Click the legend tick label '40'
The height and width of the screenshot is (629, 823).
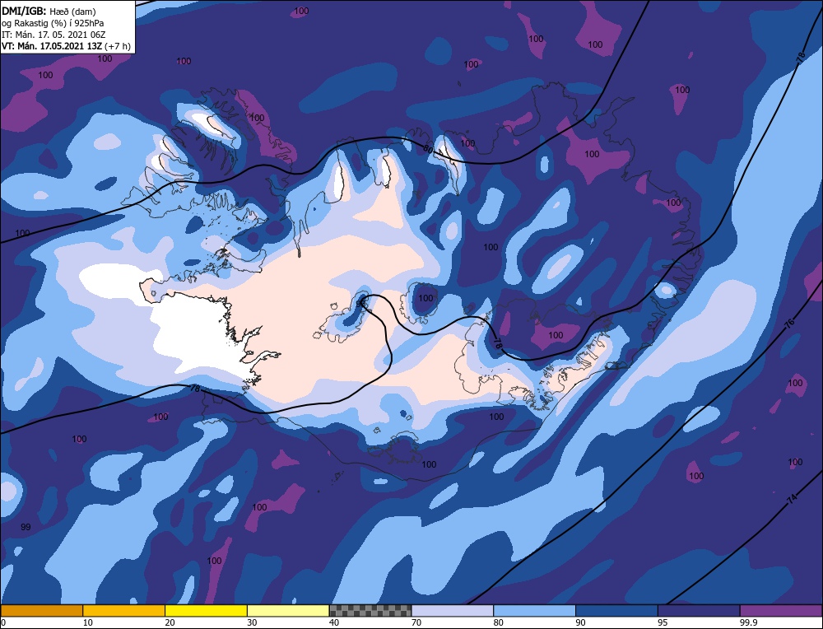(x=334, y=622)
